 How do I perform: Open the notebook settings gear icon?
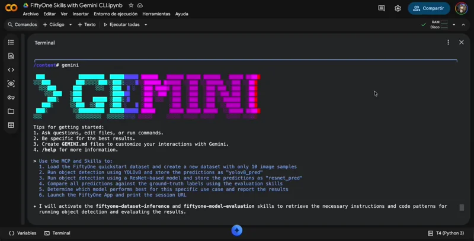click(x=398, y=8)
